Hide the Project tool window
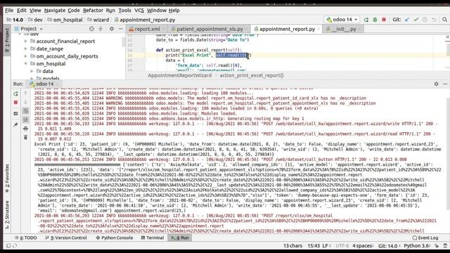 120,29
